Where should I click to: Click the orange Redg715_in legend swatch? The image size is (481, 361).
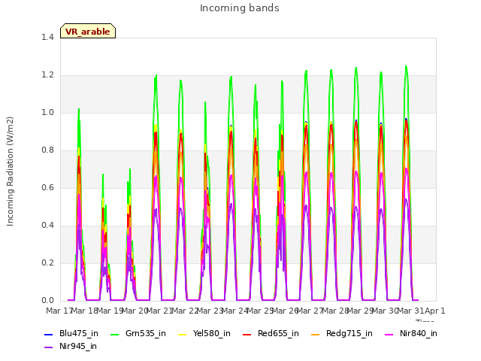click(316, 334)
